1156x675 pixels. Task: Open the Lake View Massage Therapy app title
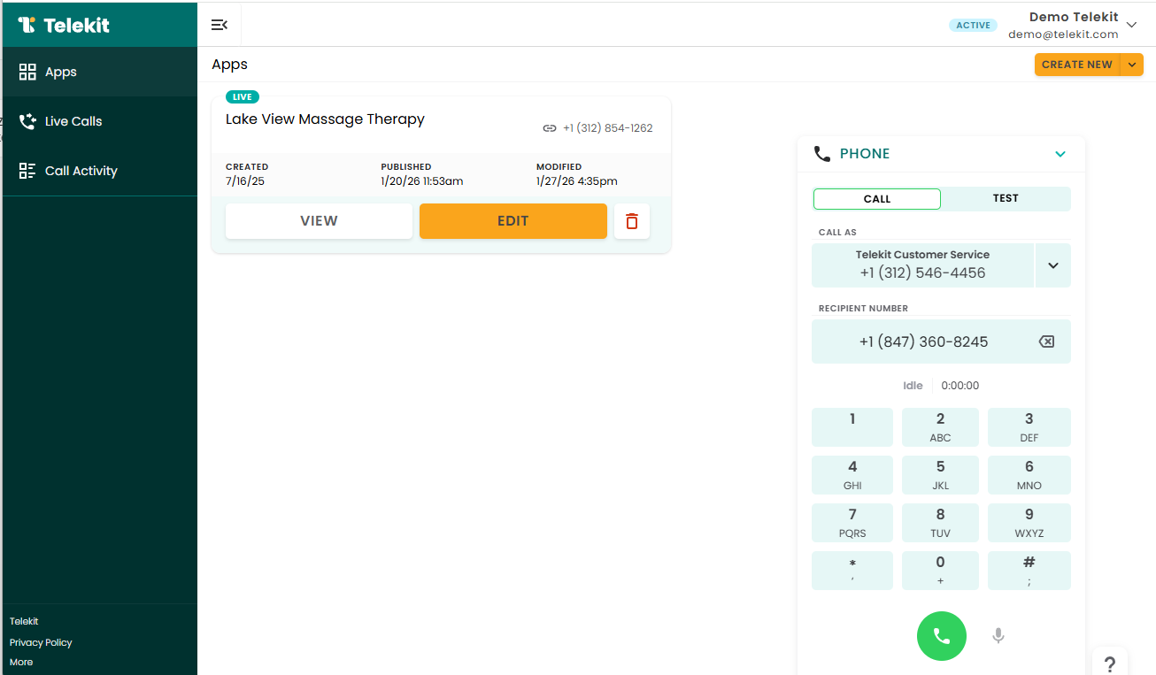pos(325,119)
